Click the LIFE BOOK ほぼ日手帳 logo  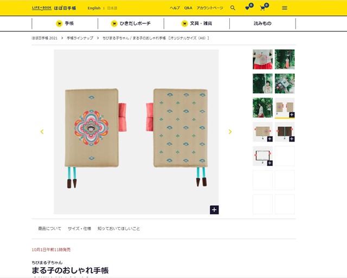[x=54, y=8]
